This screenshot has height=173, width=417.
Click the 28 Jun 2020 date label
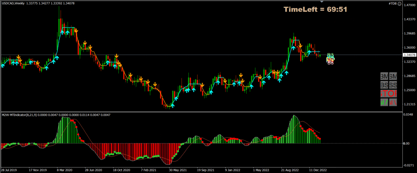pyautogui.click(x=93, y=170)
